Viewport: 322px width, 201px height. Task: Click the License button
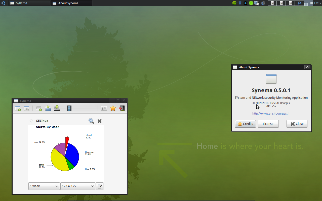pyautogui.click(x=268, y=124)
